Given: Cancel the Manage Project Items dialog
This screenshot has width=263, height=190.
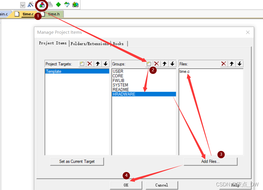Looking at the screenshot, I should [162, 185].
